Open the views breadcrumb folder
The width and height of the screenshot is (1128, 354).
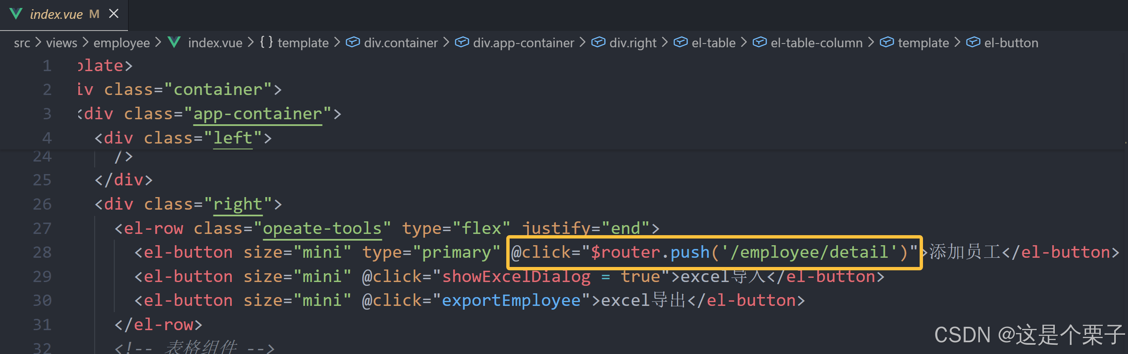tap(62, 43)
